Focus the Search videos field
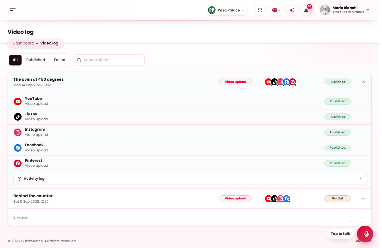Screen dimensions: 382x248 pos(109,60)
